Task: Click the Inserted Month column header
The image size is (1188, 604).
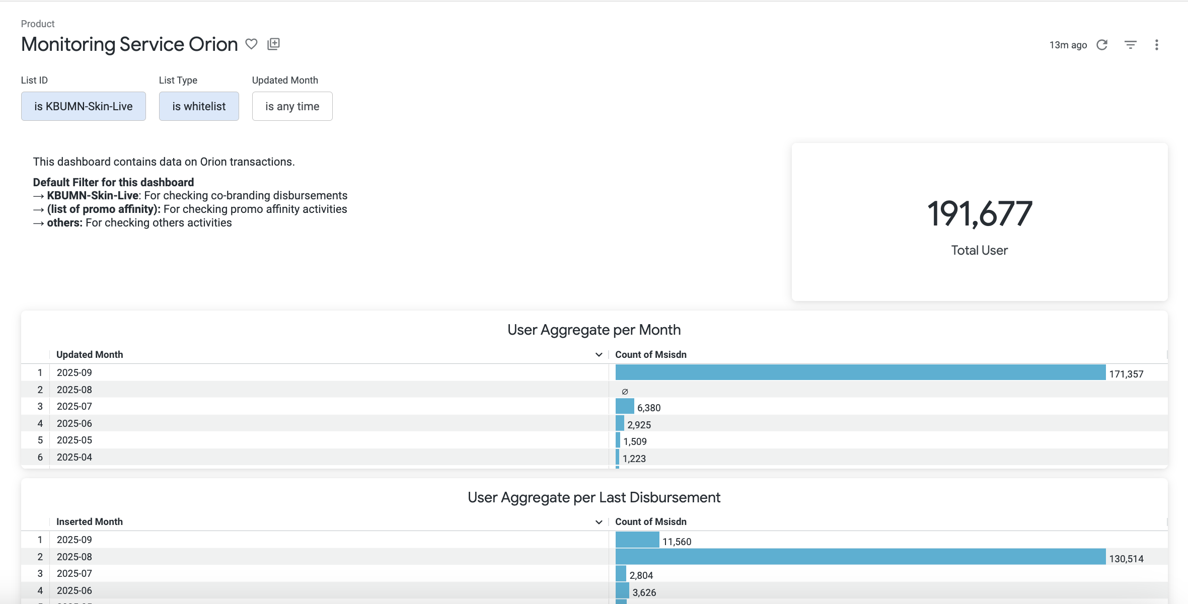Action: [x=90, y=521]
